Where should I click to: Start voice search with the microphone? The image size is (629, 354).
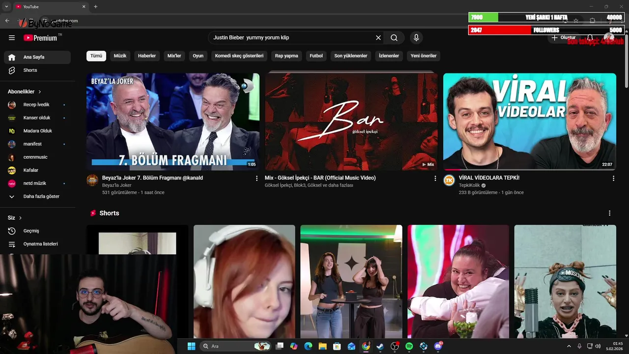pyautogui.click(x=416, y=38)
